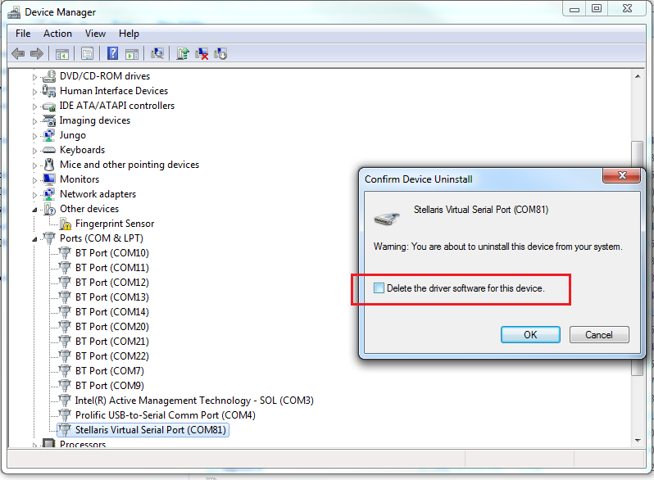Expand the DVD/CD-ROM drives node
This screenshot has height=480, width=654.
(x=34, y=77)
